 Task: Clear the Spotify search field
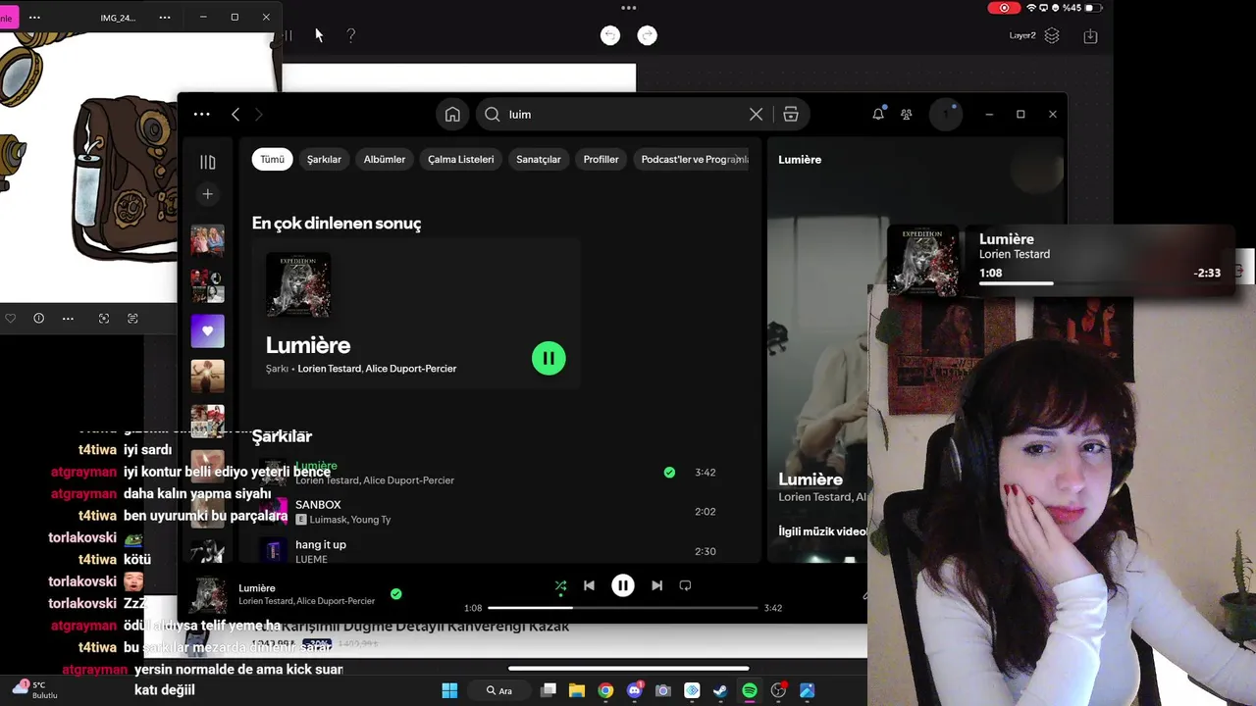pos(756,114)
